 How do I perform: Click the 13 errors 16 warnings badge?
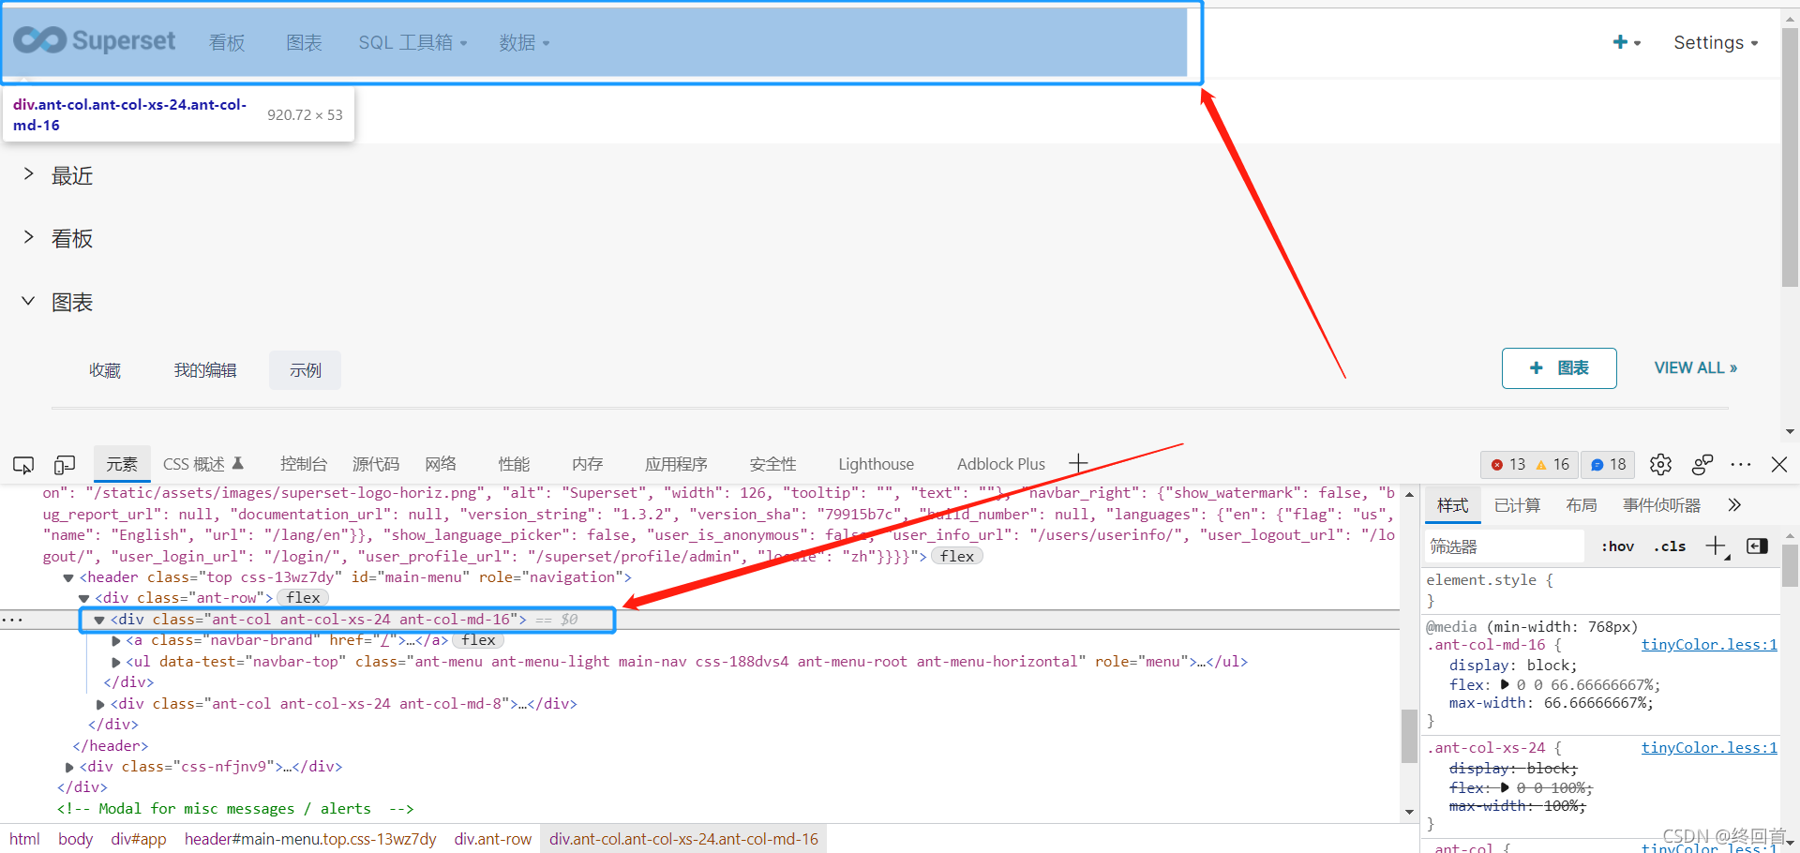coord(1530,464)
